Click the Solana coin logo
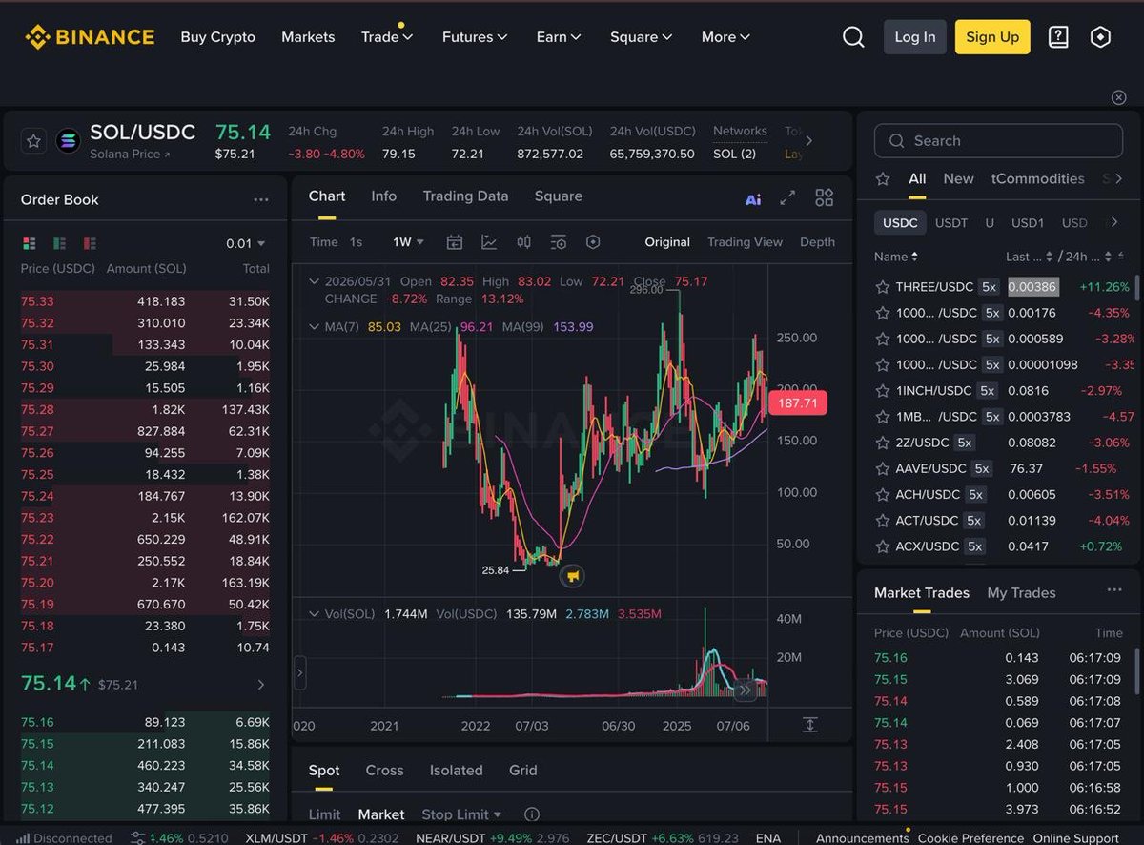 pos(68,141)
